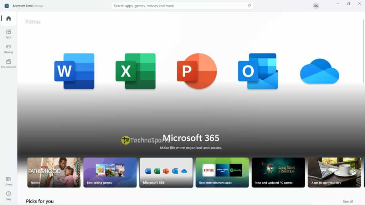Restore down the Microsoft Store window

click(x=349, y=4)
